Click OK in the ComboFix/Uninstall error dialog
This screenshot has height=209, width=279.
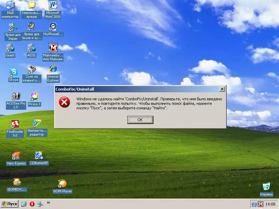click(140, 120)
